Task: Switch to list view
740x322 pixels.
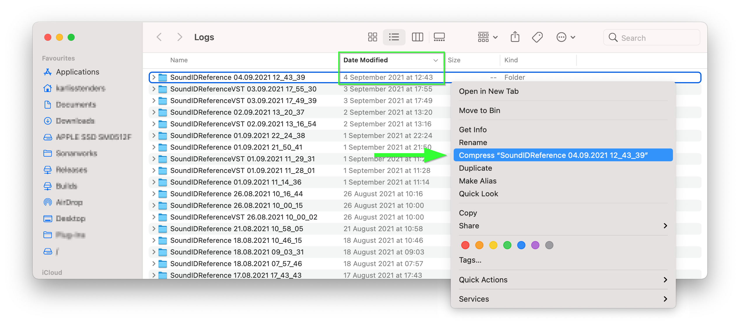Action: (394, 37)
